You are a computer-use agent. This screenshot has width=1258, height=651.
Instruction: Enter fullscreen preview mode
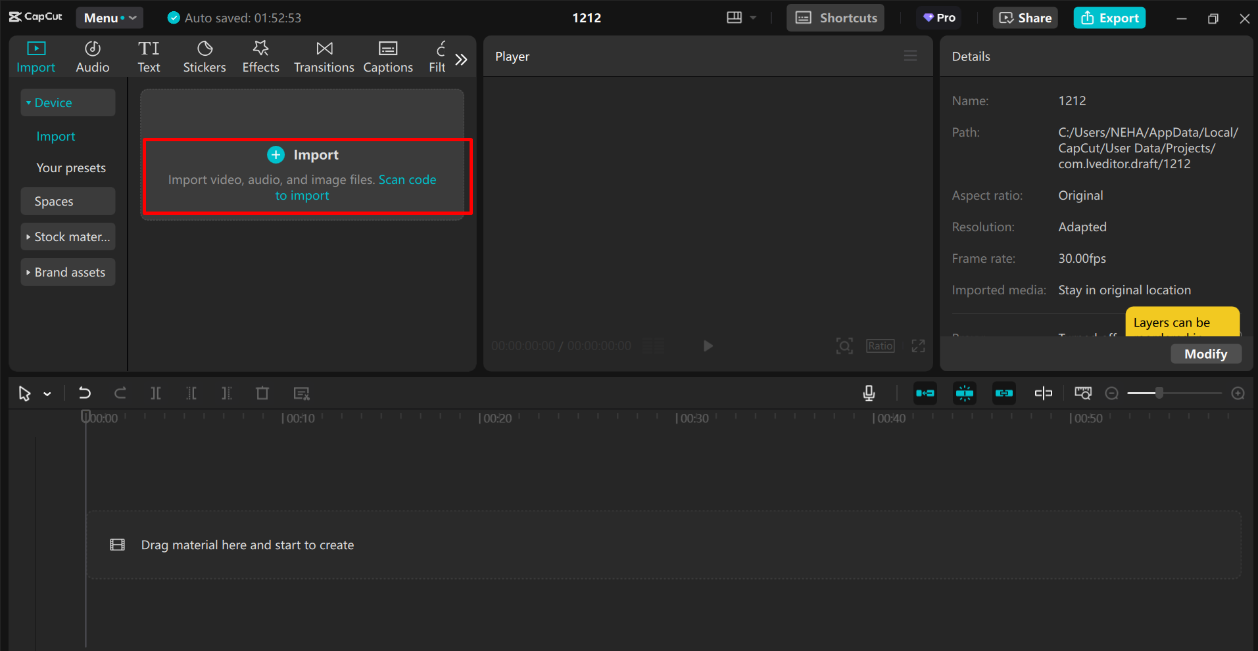(x=918, y=346)
